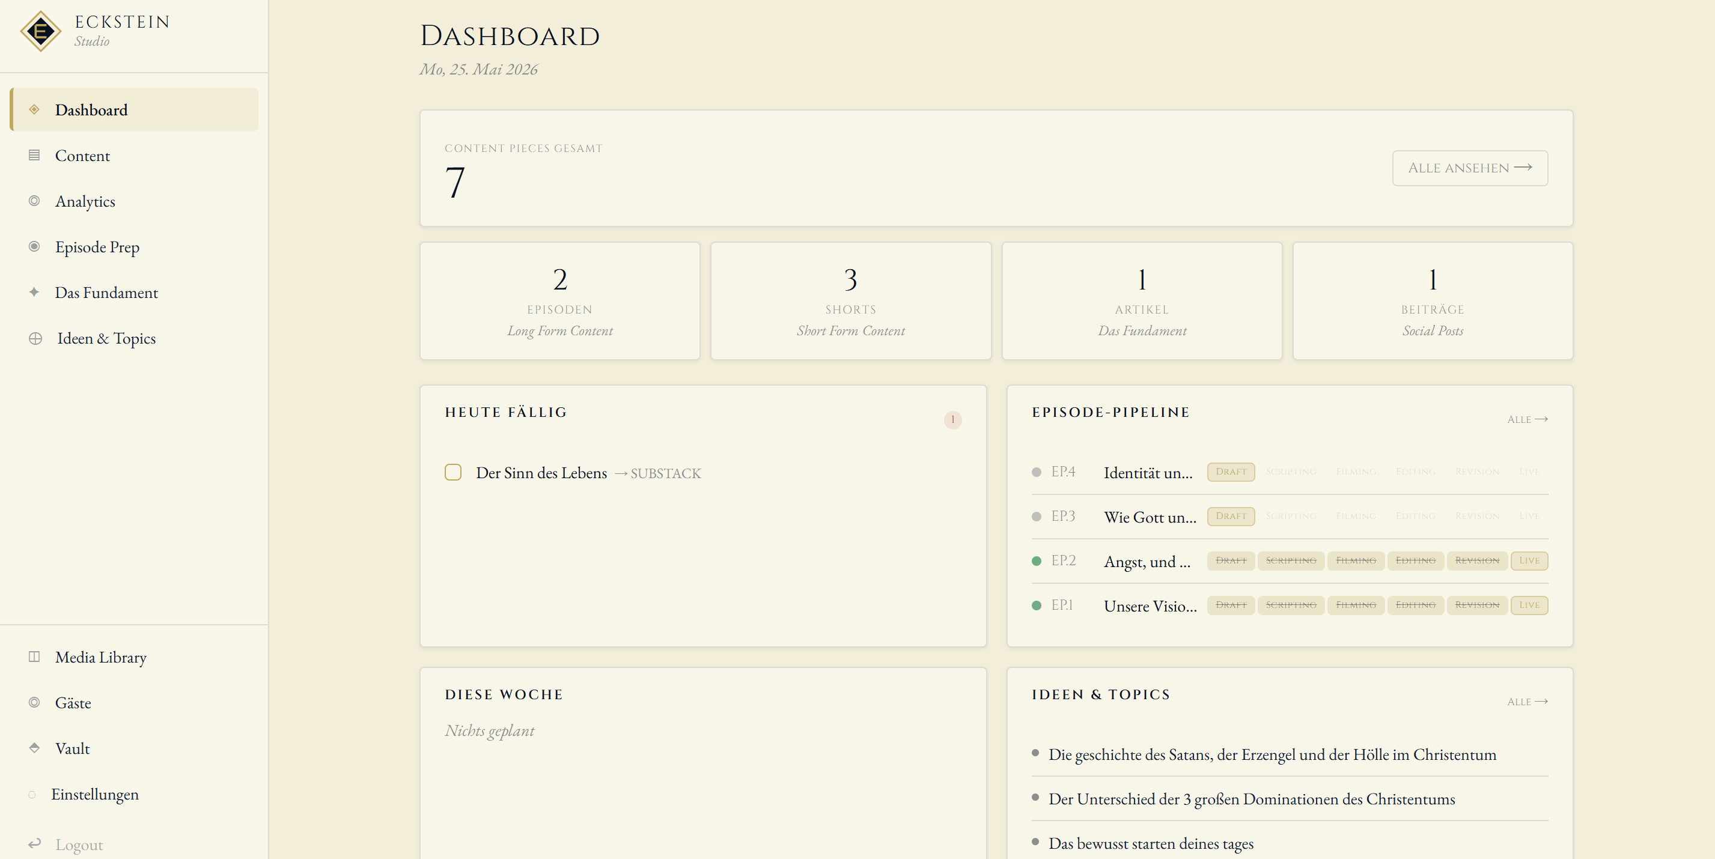Viewport: 1715px width, 859px height.
Task: Click the Episode Prep icon
Action: pos(34,246)
